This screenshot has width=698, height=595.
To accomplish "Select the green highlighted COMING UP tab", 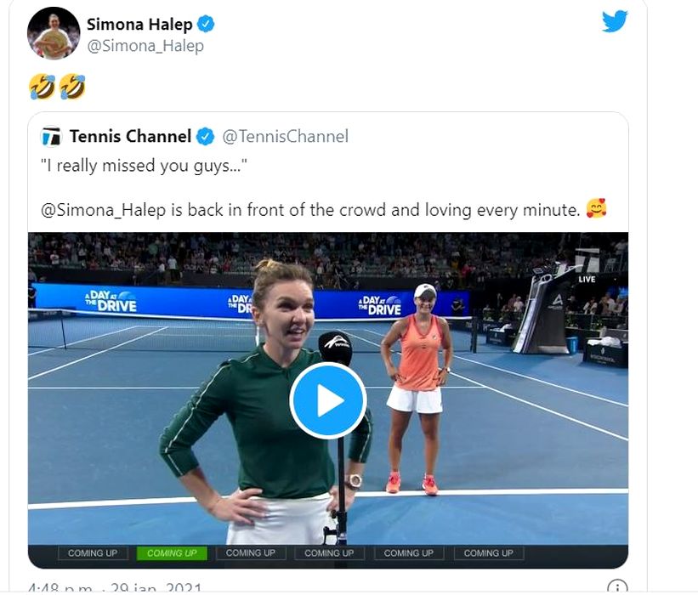I will point(172,553).
